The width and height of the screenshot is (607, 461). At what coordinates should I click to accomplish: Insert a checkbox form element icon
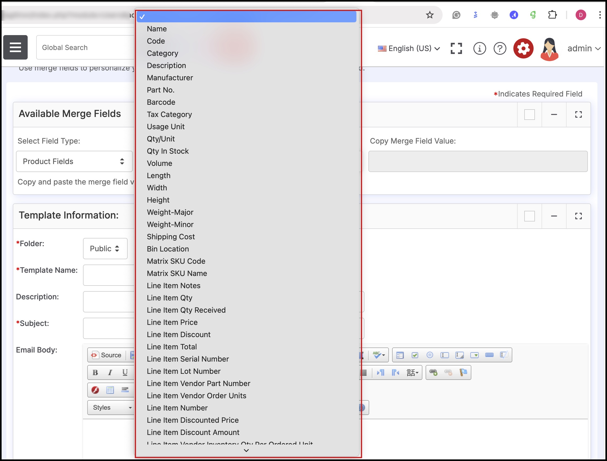tap(415, 355)
